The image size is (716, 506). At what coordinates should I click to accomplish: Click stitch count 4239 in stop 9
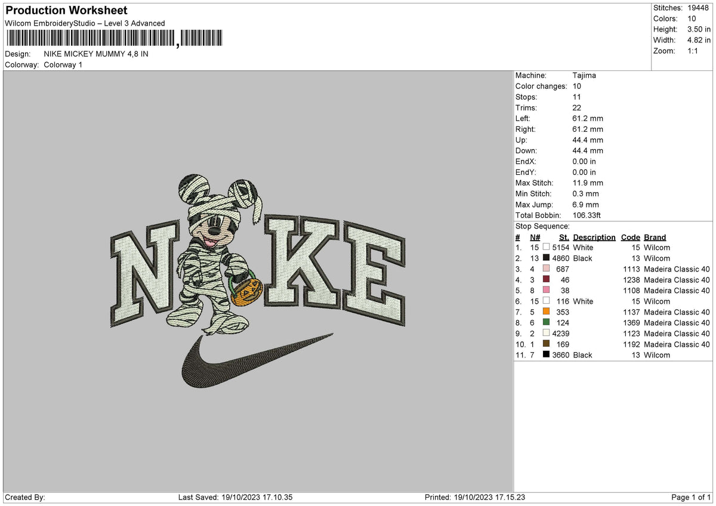tap(561, 333)
